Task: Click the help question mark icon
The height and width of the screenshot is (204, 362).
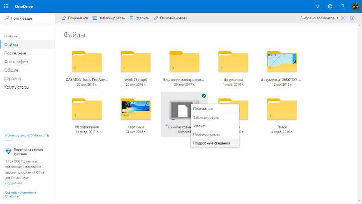Action: click(x=343, y=6)
